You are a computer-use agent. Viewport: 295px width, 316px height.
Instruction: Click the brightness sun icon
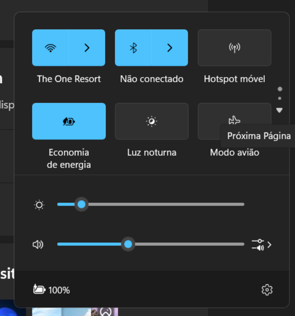tap(39, 205)
